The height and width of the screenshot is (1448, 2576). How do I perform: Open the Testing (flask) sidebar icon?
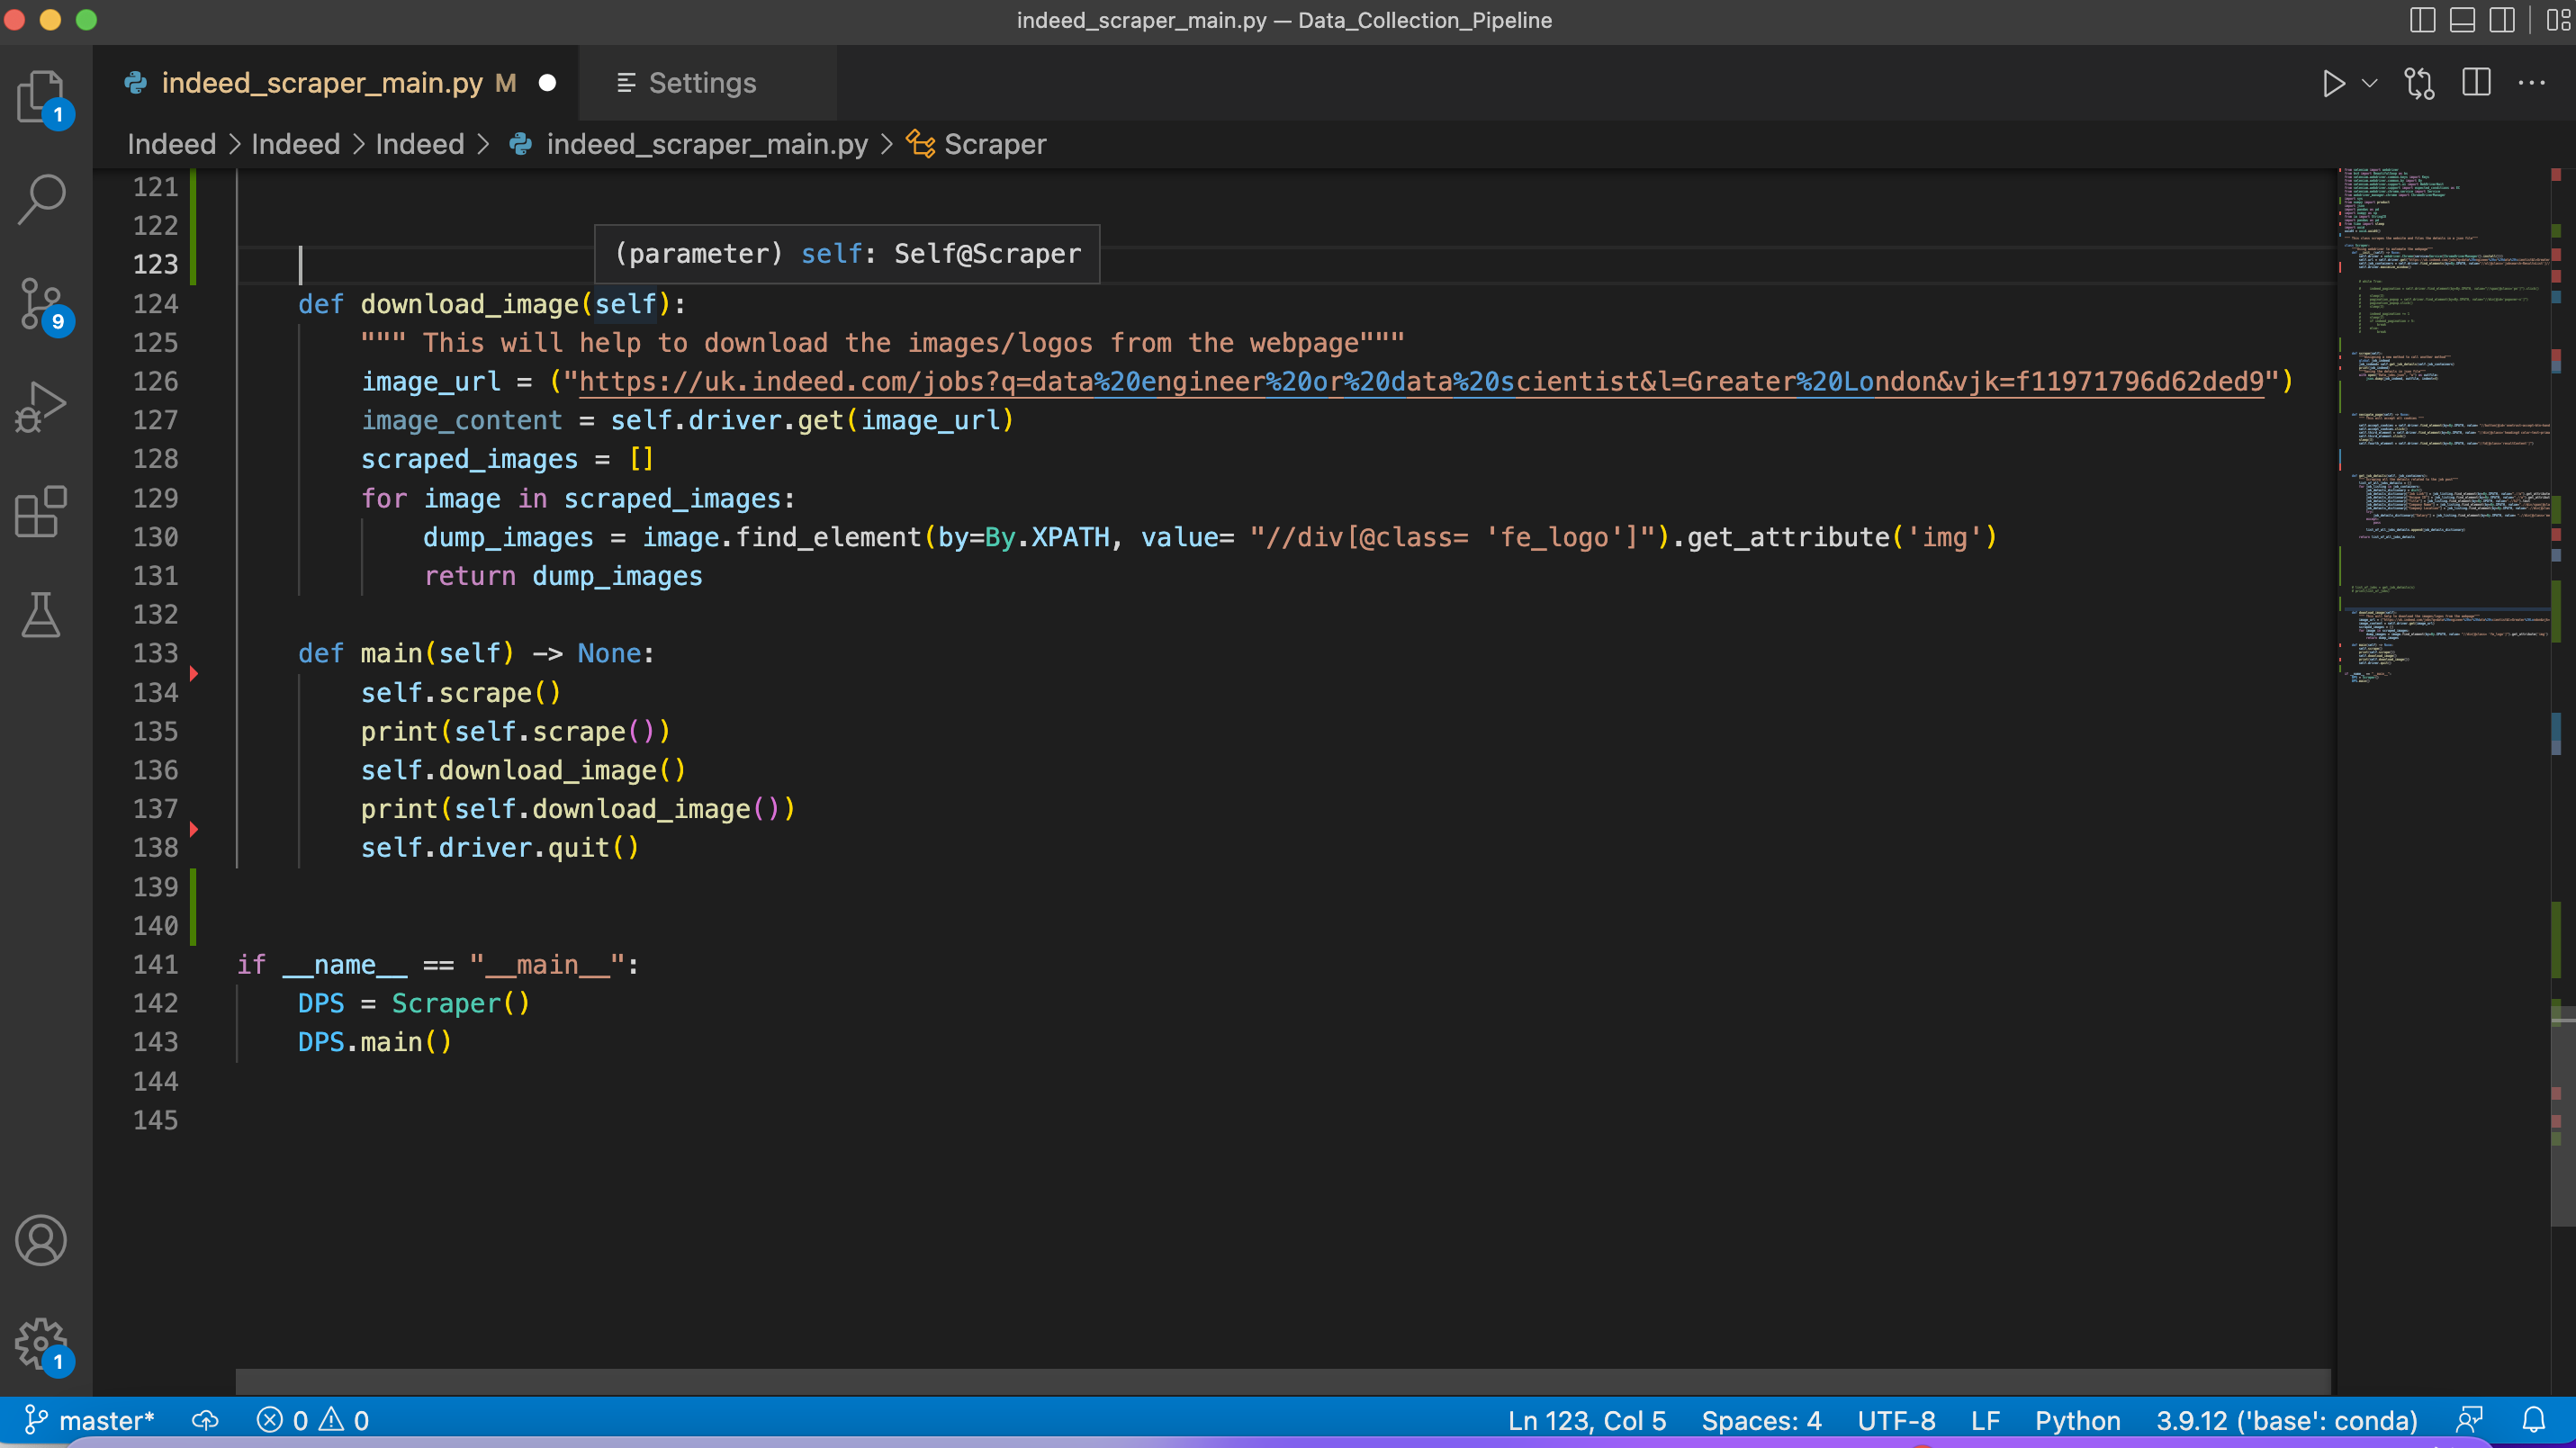pos(41,615)
